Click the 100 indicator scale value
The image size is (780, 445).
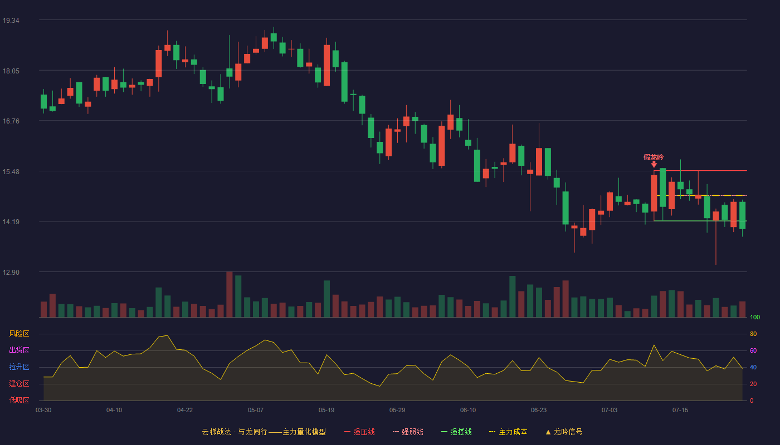(x=755, y=318)
